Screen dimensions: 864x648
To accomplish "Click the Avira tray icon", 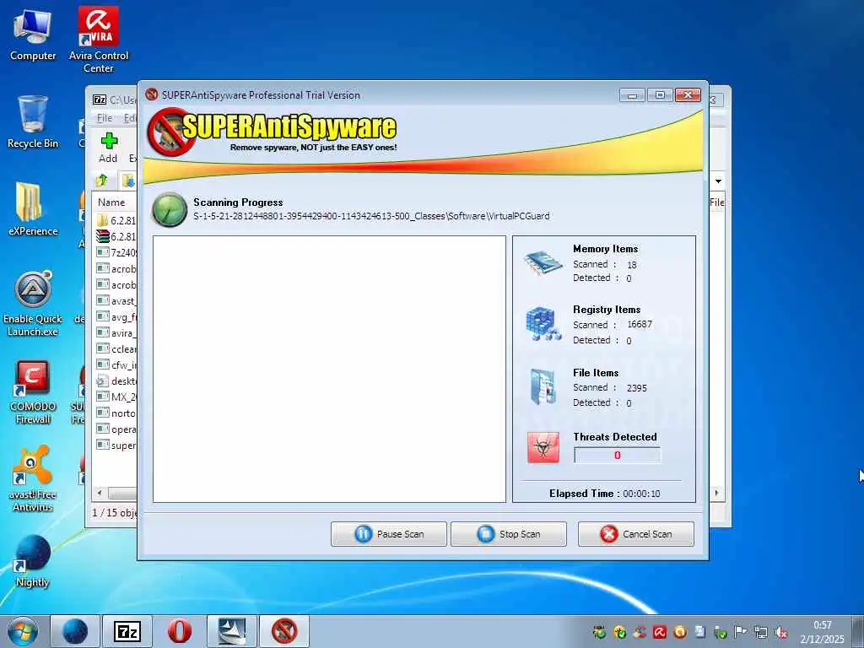I will coord(660,632).
